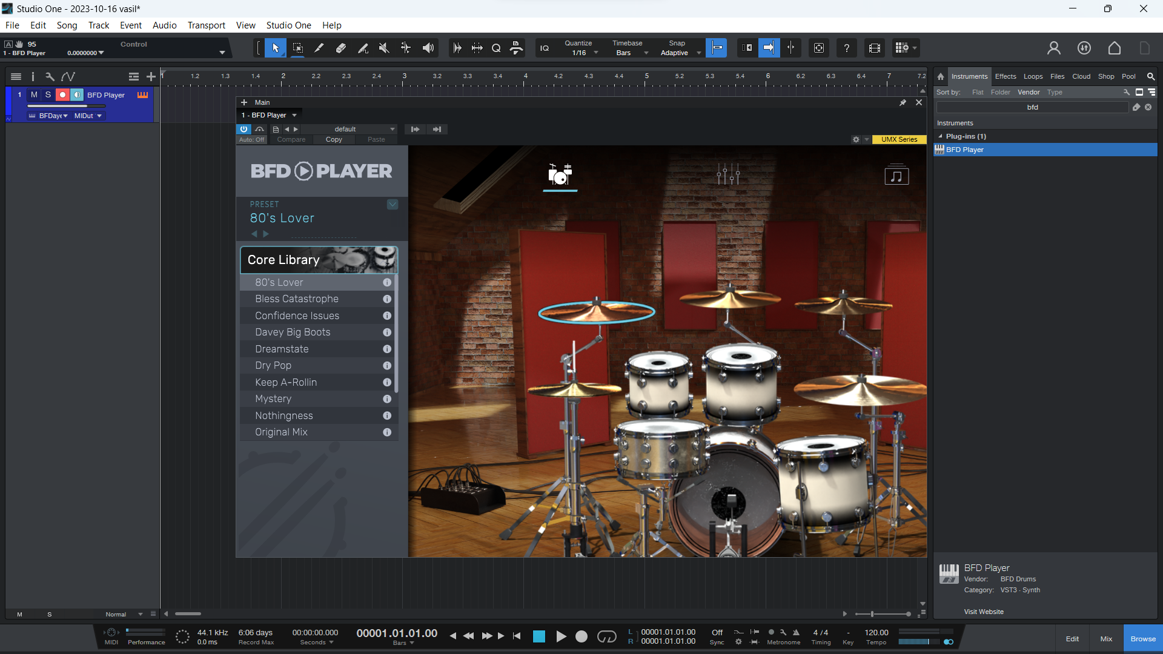Select the Keep A-Rollin preset
This screenshot has height=654, width=1163.
click(286, 382)
